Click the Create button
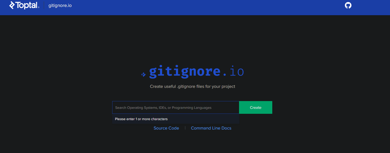Image resolution: width=390 pixels, height=153 pixels. click(256, 107)
